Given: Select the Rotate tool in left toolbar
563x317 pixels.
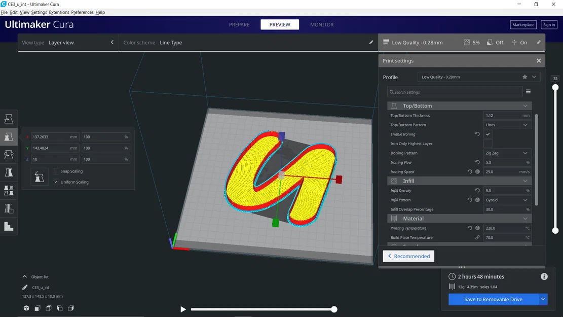Looking at the screenshot, I should click(9, 155).
